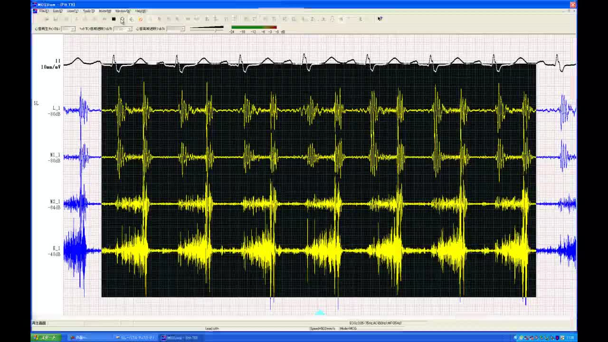Click the application icon left of File menu
This screenshot has width=608, height=342.
point(35,11)
